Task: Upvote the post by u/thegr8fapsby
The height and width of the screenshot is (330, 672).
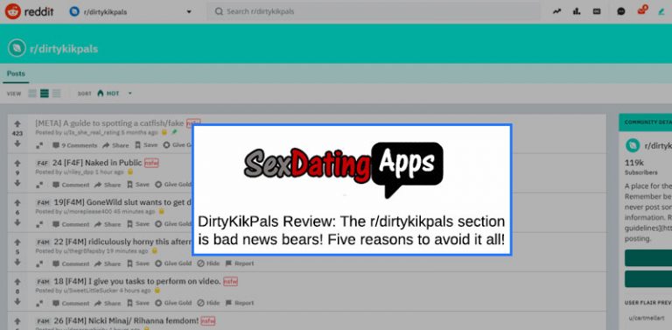Action: click(17, 242)
